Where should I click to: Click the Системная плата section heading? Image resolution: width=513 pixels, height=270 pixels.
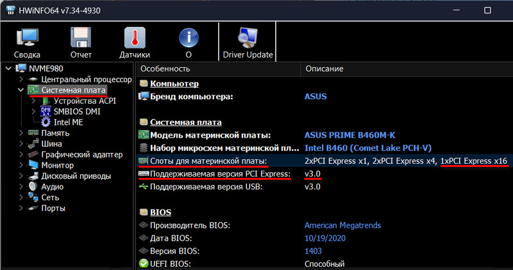coord(185,122)
